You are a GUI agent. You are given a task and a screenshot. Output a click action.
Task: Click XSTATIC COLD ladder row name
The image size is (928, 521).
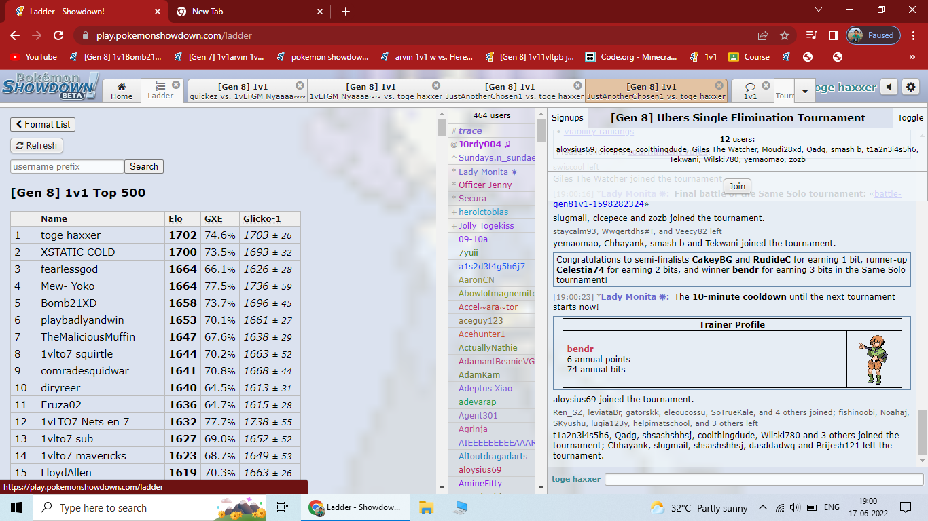77,252
